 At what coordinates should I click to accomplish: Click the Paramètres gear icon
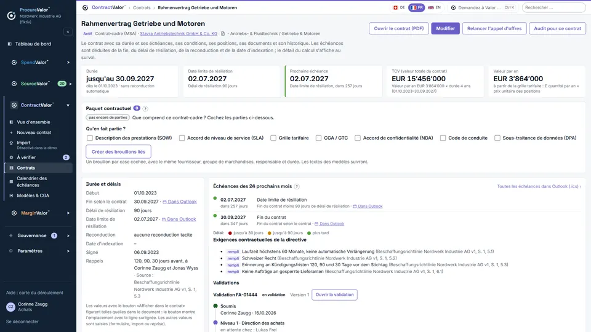coord(11,251)
